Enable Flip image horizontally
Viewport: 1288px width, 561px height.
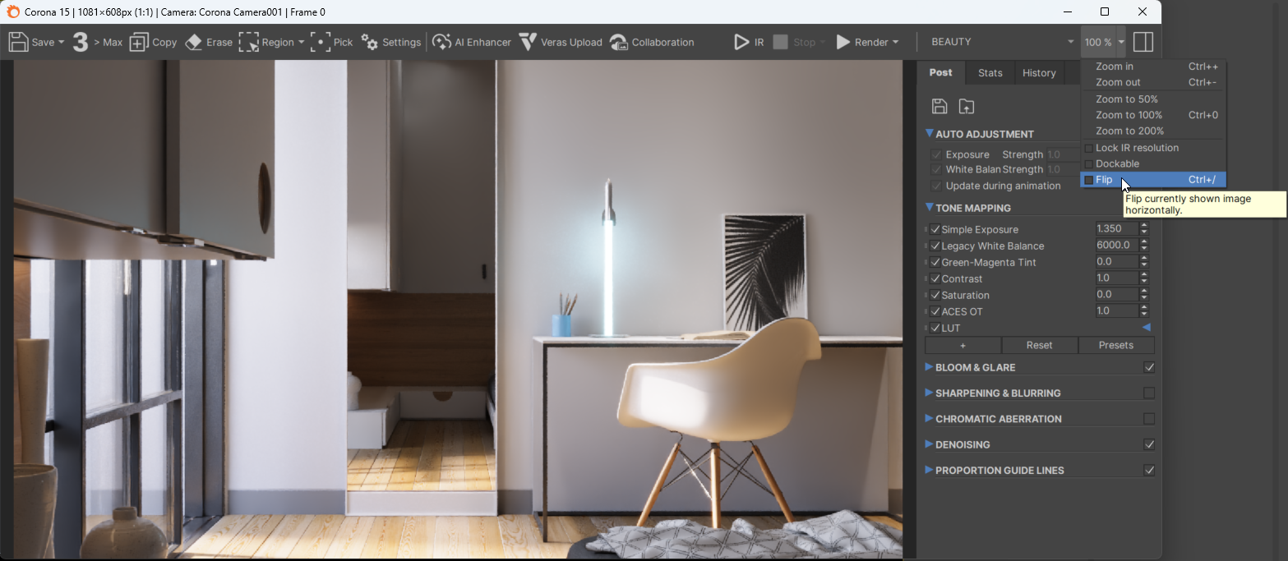[1153, 179]
